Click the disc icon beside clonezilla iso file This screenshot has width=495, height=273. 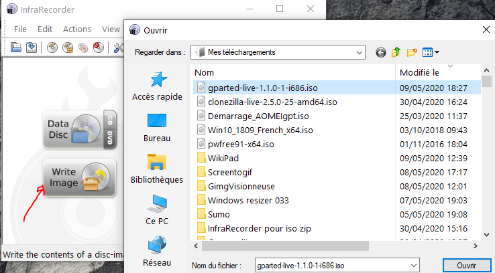pos(201,102)
